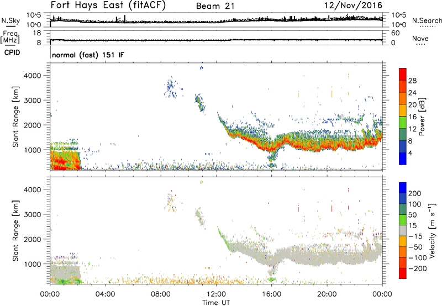442x306 pixels.
Task: Click the gray segment of velocity colorbar
Action: click(403, 230)
